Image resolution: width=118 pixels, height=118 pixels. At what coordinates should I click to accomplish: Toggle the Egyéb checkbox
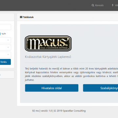point(0,34)
